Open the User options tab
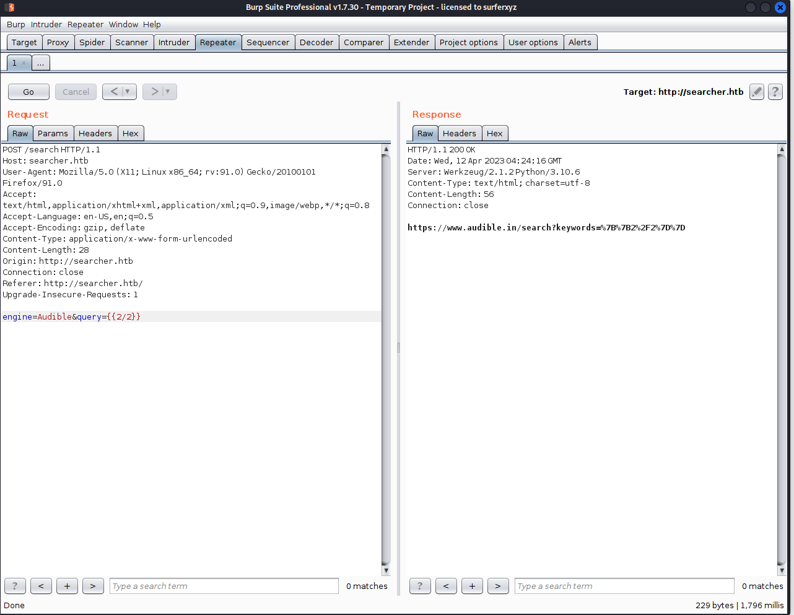The height and width of the screenshot is (615, 794). 533,42
